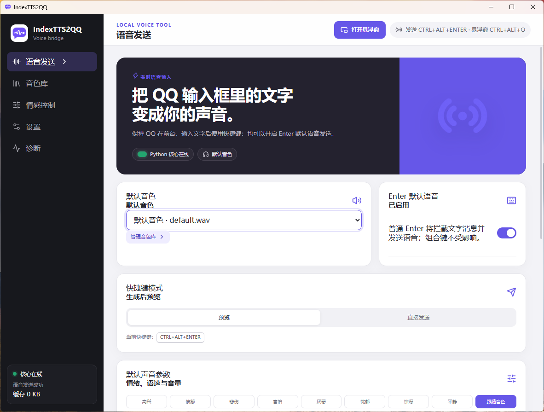Click the CTRL+ALT+ENTER hotkey badge
Viewport: 544px width, 412px height.
(180, 337)
